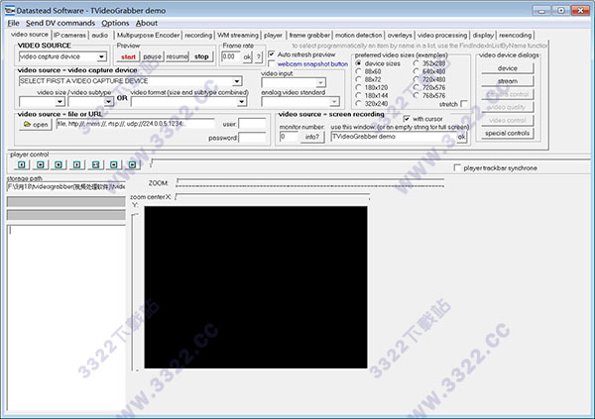
Task: Click the black video preview area
Action: coord(256,287)
